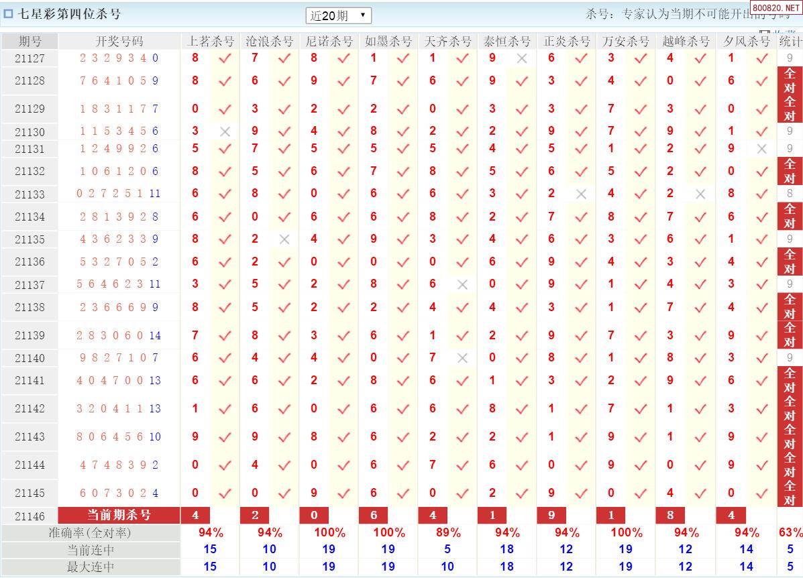This screenshot has height=578, width=803.
Task: Click the 当前期杀号 red label in row 21146
Action: tap(119, 515)
